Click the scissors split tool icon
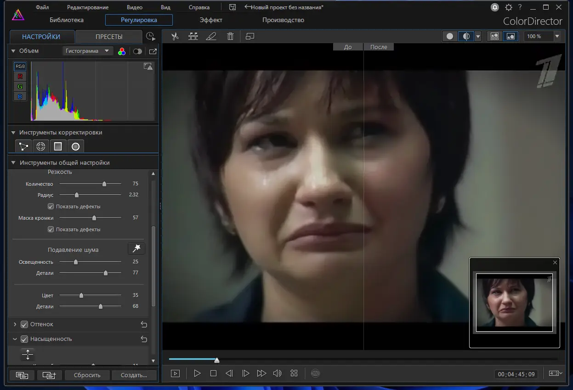This screenshot has width=573, height=390. click(175, 37)
